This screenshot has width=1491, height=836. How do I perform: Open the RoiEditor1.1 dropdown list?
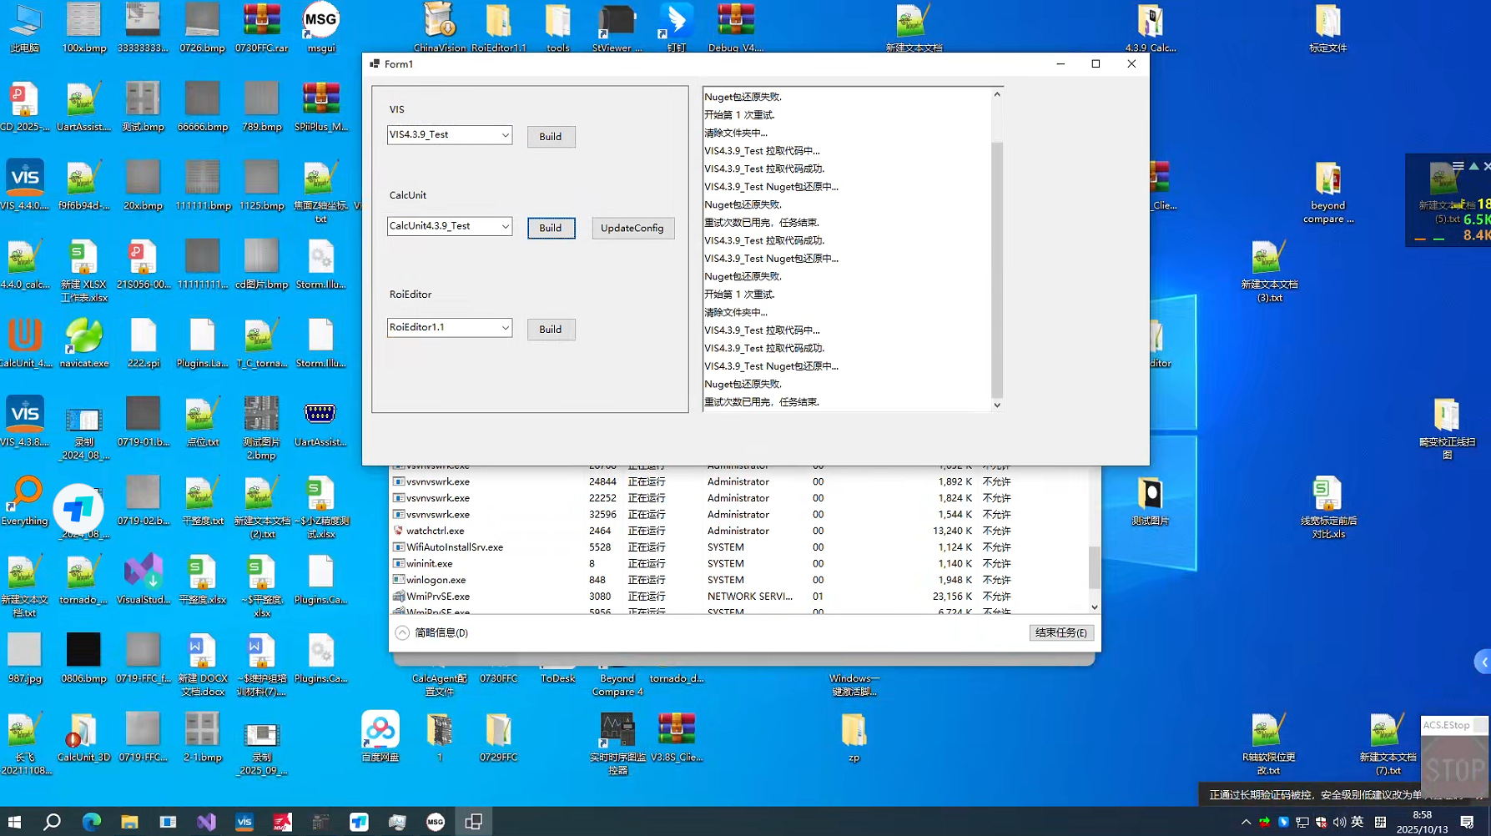click(505, 328)
